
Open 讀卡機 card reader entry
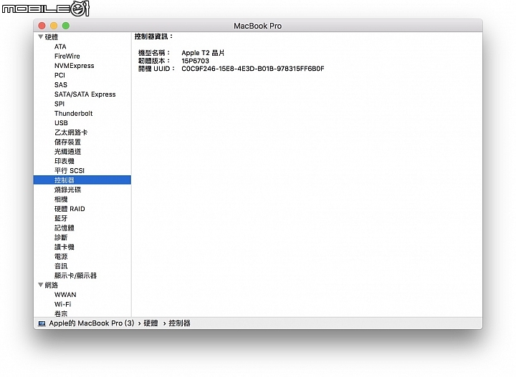point(64,247)
